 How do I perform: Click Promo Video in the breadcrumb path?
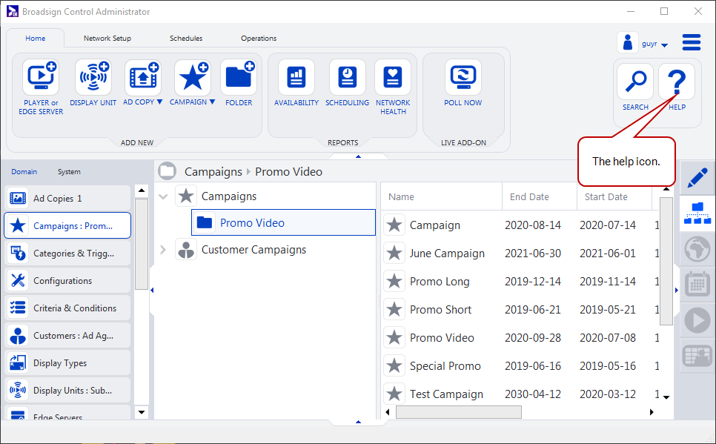click(288, 172)
